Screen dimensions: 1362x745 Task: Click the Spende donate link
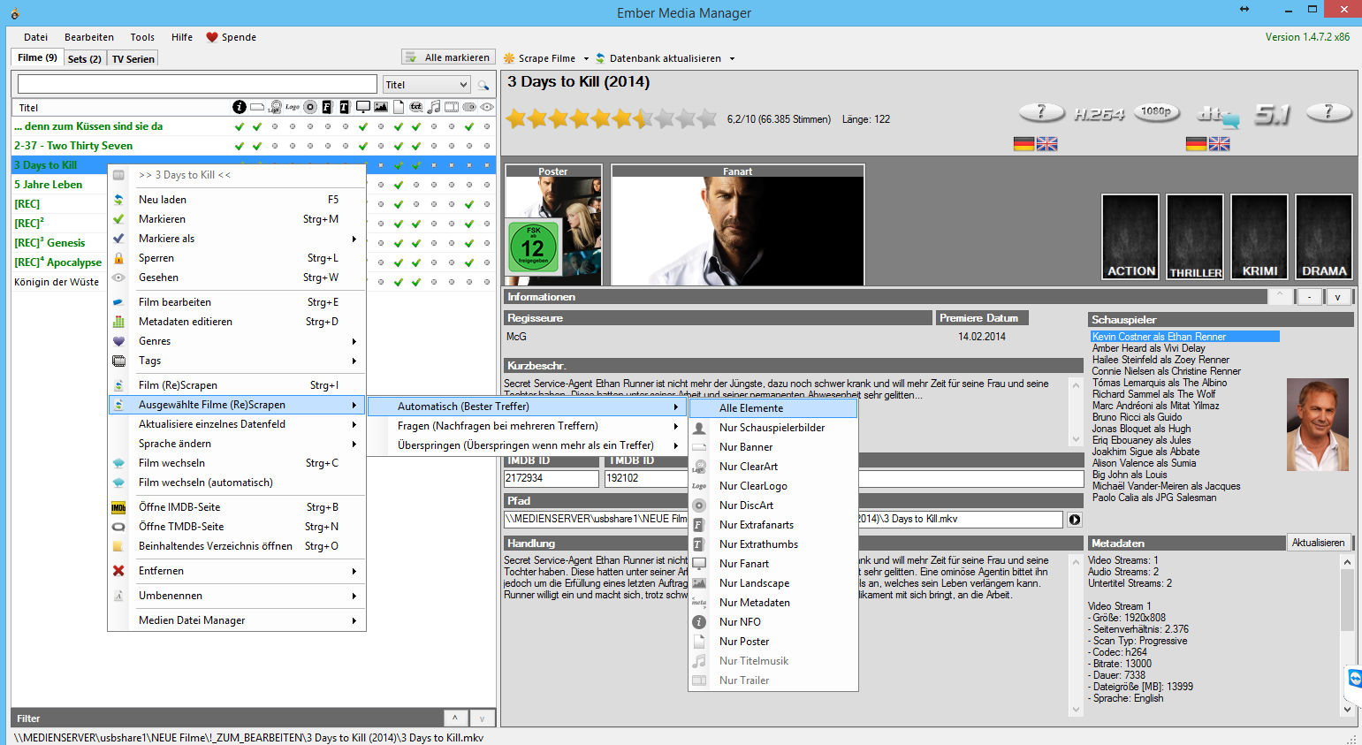tap(232, 37)
